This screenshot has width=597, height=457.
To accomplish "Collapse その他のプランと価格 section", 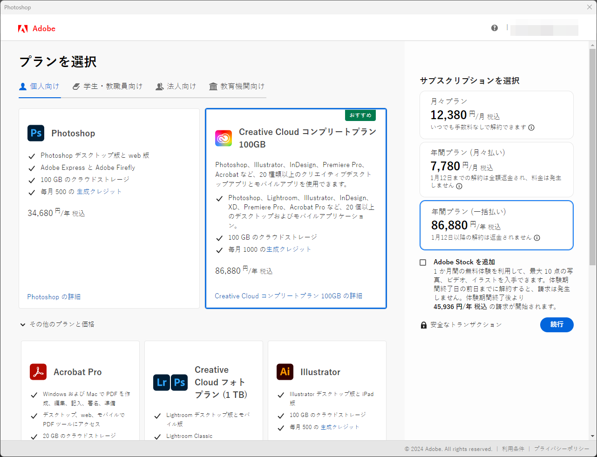I will [x=57, y=324].
